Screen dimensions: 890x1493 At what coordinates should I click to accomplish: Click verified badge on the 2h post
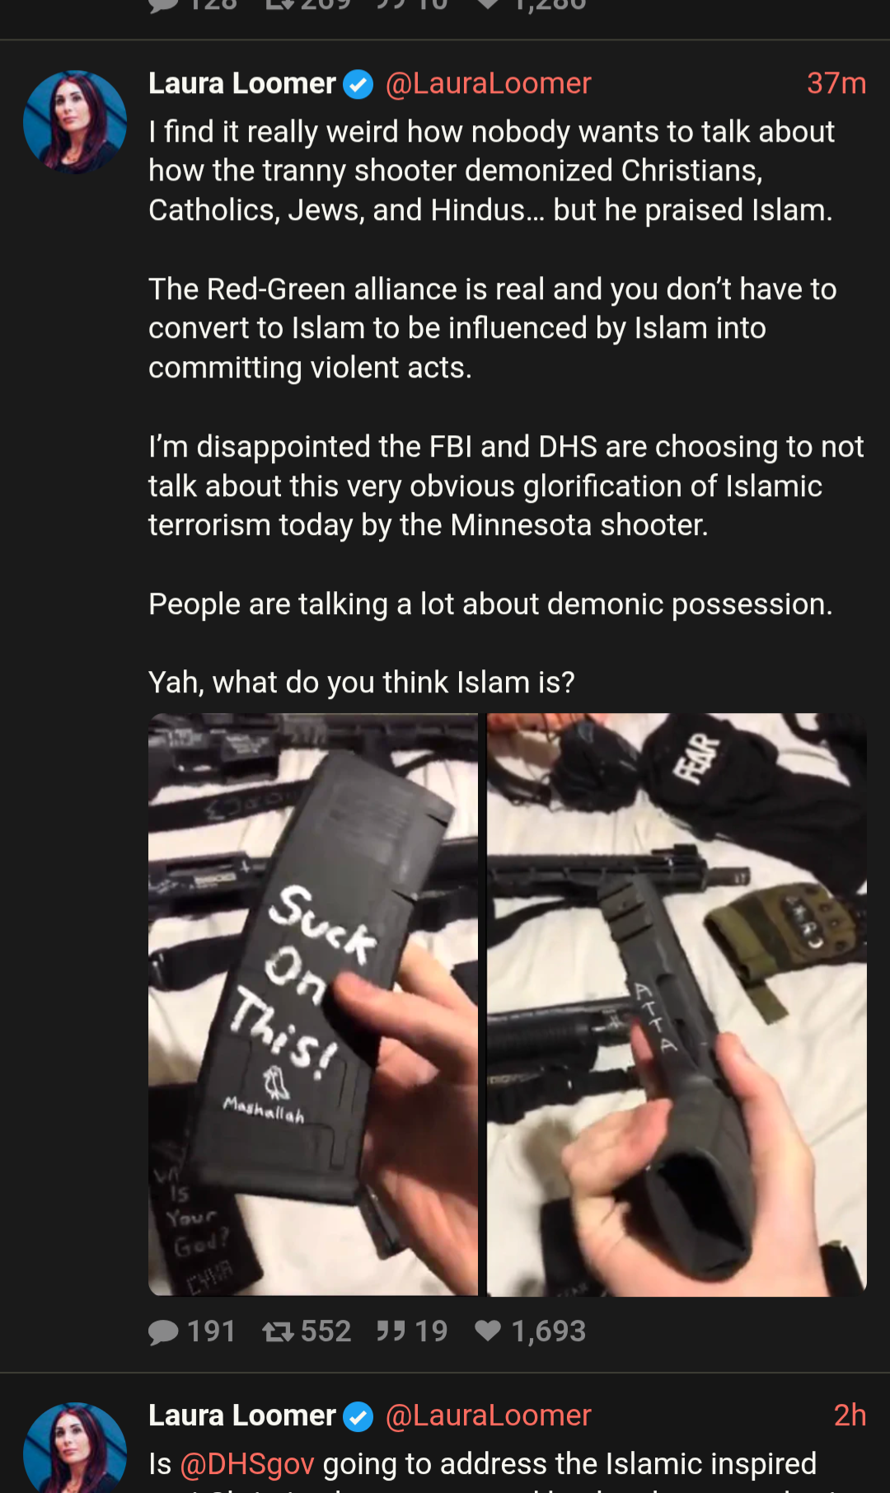click(358, 1416)
